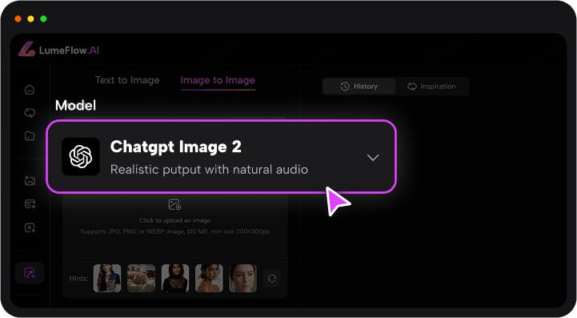Click the yellow minimize window button
577x318 pixels.
pyautogui.click(x=30, y=18)
